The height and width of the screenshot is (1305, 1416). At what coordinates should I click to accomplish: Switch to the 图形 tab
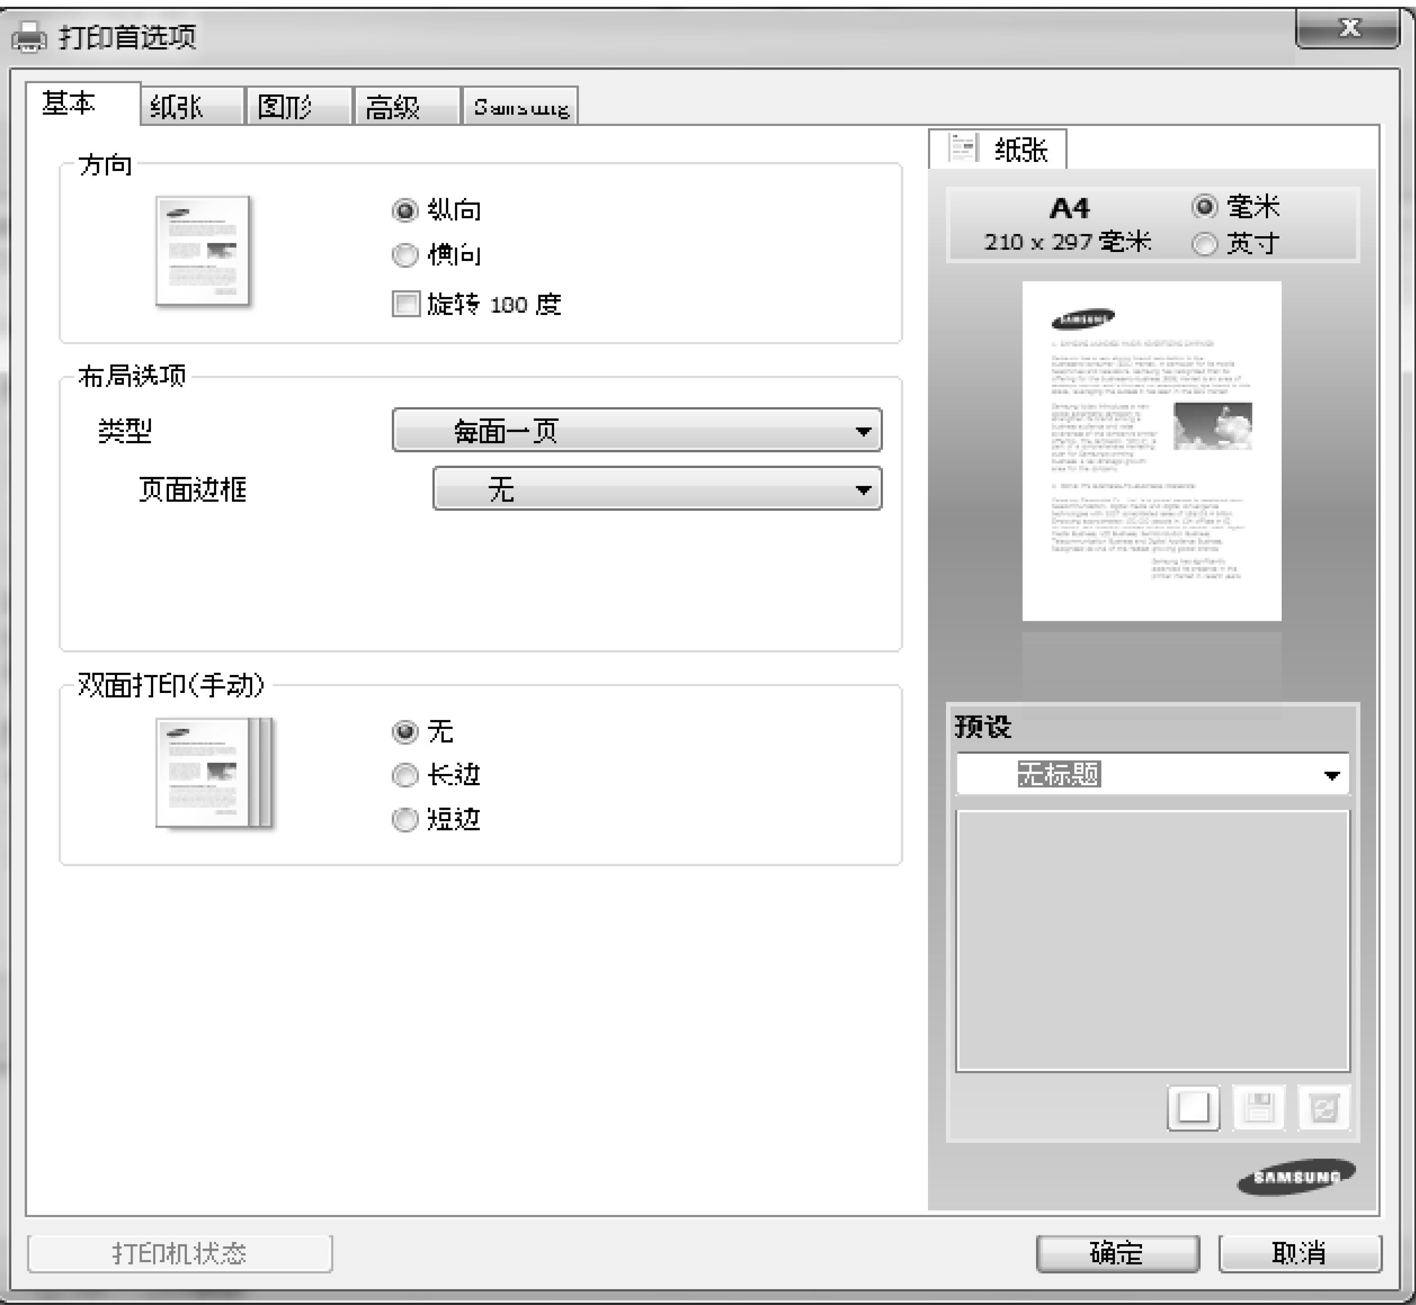[298, 107]
